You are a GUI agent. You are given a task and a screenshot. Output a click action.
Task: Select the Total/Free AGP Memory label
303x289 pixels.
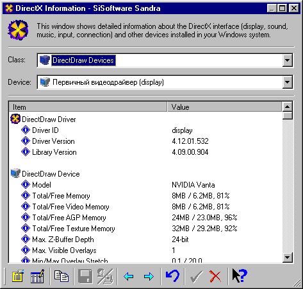tap(69, 218)
